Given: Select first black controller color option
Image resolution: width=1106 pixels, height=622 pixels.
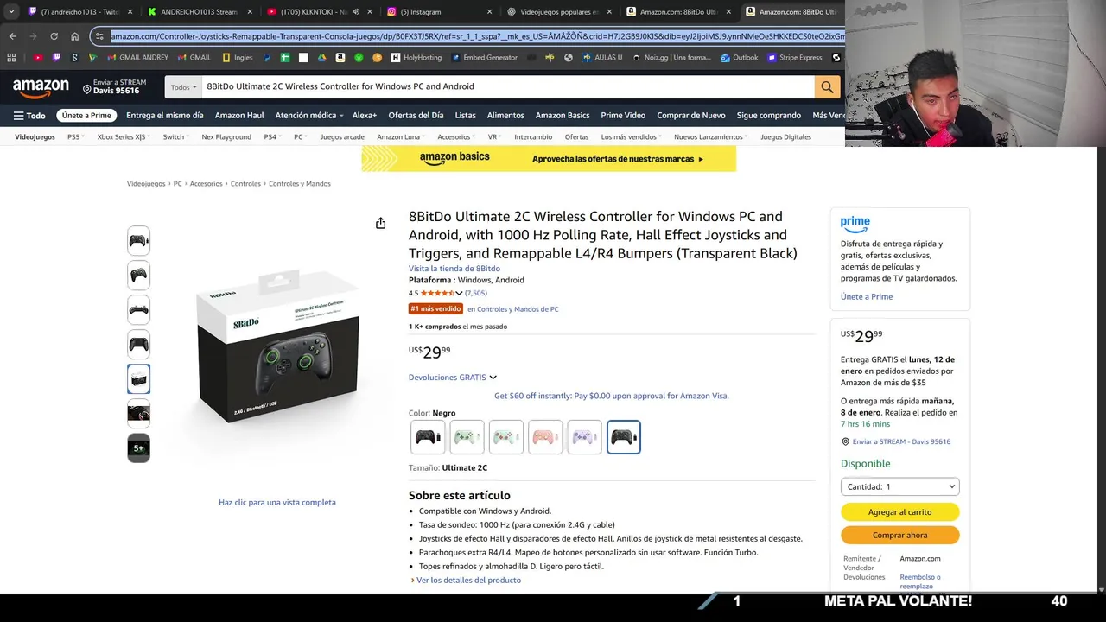Looking at the screenshot, I should (428, 437).
